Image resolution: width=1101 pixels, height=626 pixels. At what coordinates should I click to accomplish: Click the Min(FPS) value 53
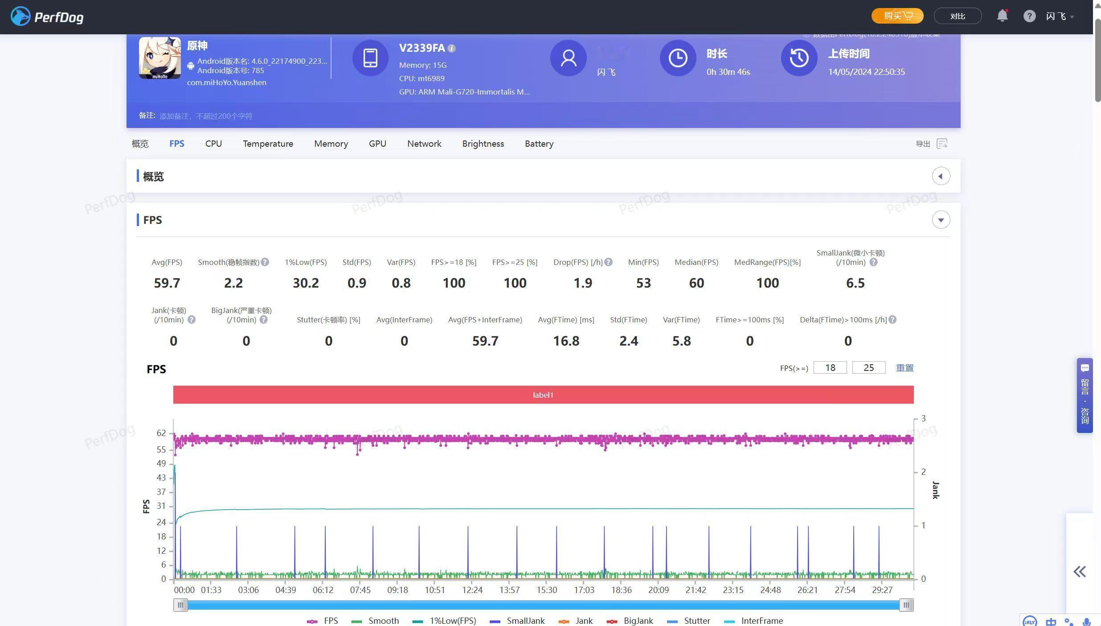point(643,283)
